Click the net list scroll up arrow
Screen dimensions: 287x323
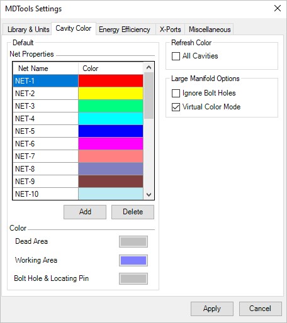(x=149, y=67)
